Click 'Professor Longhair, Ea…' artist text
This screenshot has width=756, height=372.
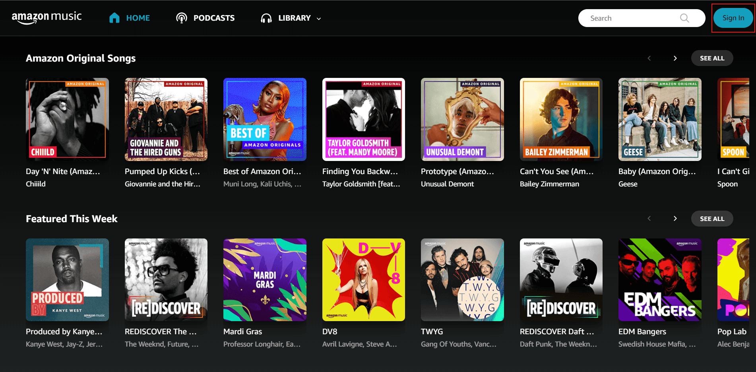click(262, 344)
